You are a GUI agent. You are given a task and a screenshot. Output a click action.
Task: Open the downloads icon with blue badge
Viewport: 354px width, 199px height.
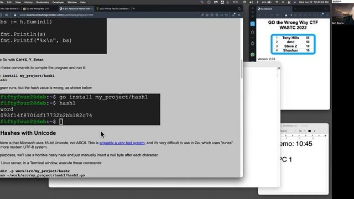[x=233, y=15]
